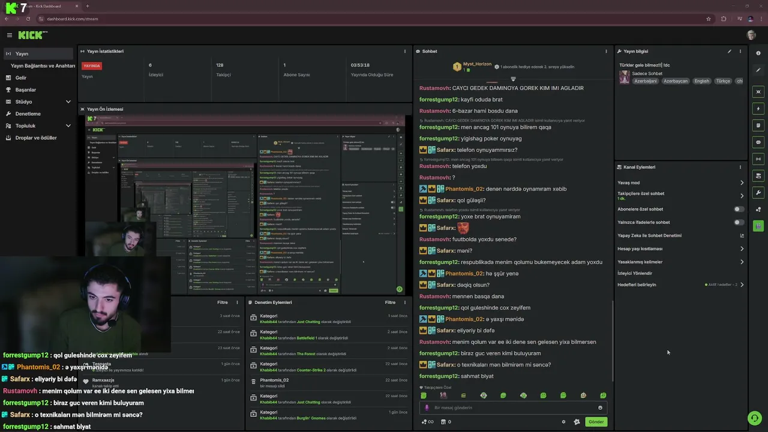Open the emoji picker in the message box
This screenshot has width=768, height=432.
(600, 407)
